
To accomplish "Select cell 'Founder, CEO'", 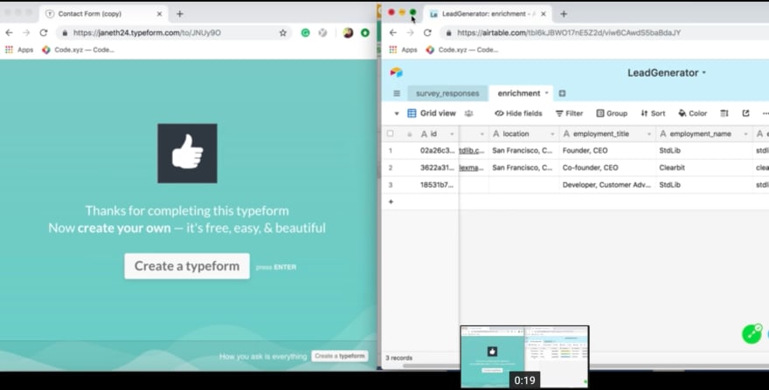I will coord(607,150).
